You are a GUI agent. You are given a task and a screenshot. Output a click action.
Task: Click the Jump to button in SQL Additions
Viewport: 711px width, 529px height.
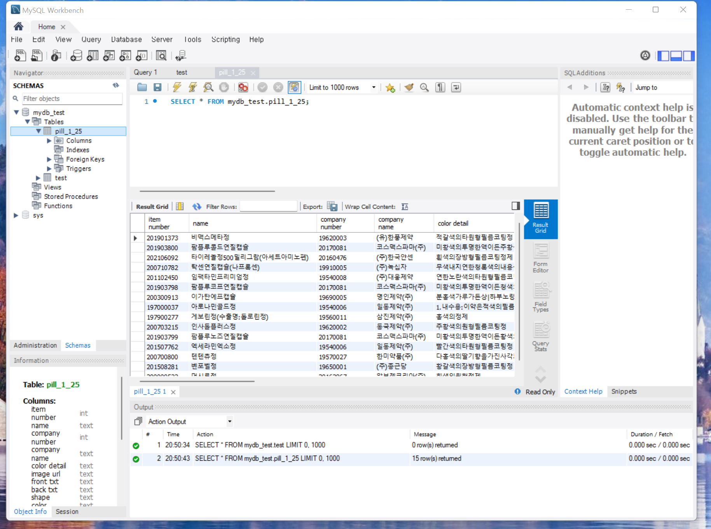click(646, 87)
